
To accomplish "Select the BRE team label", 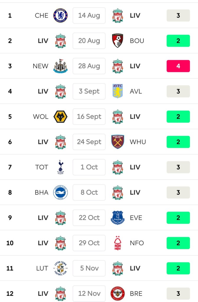I will tap(136, 293).
